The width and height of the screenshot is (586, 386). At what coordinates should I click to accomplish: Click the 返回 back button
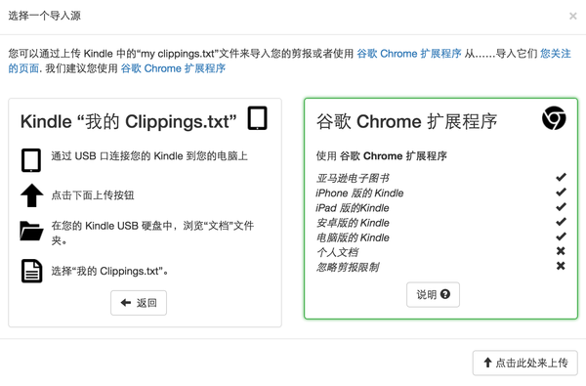click(x=139, y=303)
